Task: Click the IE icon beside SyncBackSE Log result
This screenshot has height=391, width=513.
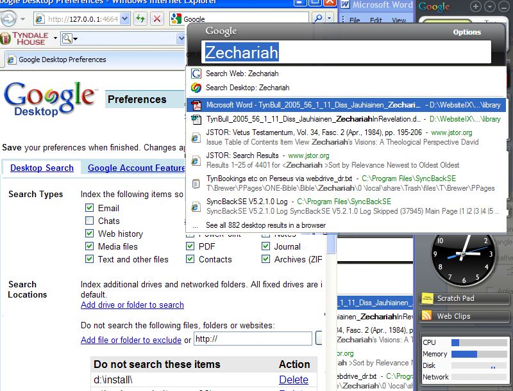Action: point(196,207)
